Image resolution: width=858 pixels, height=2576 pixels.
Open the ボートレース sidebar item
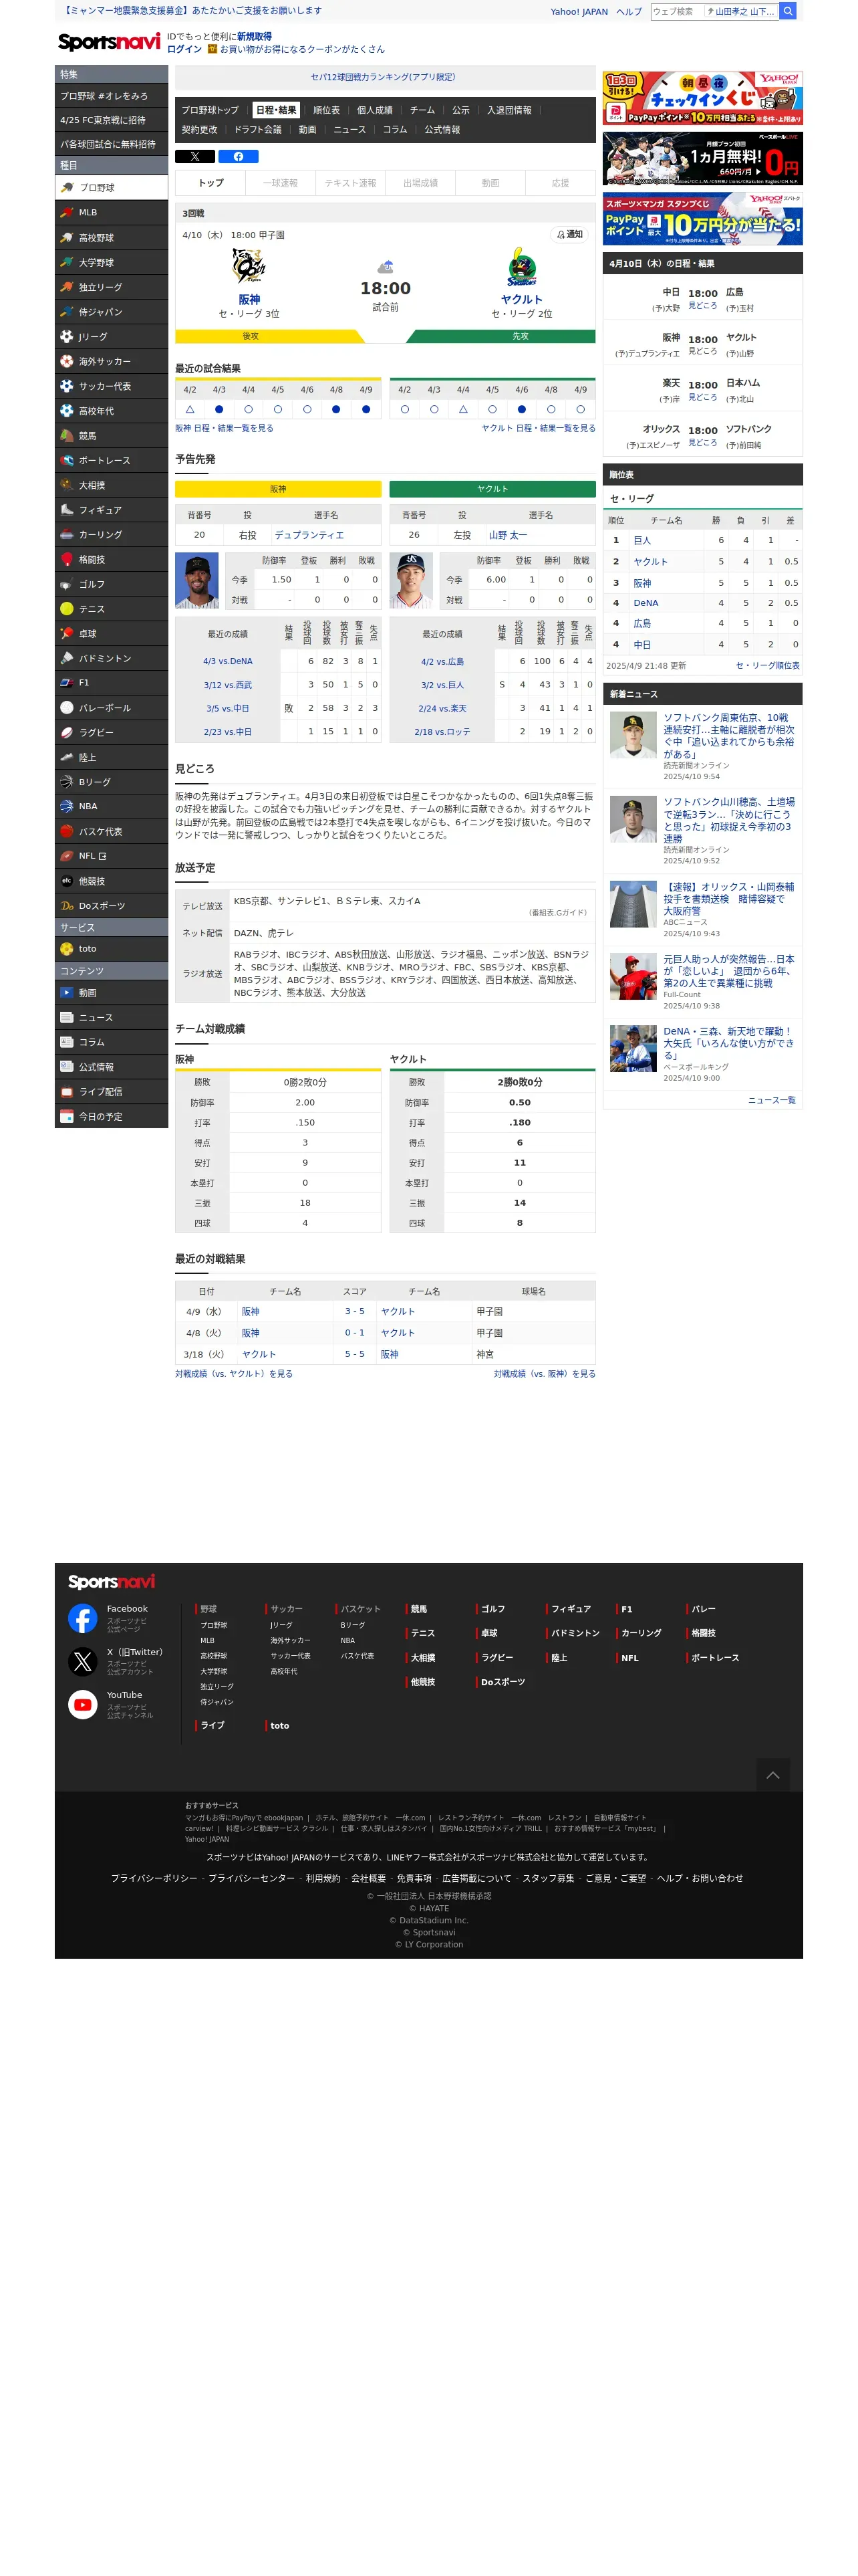111,460
